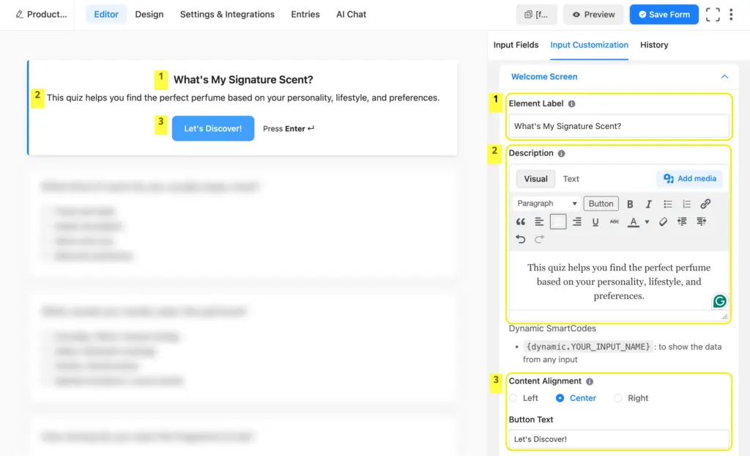Screen dimensions: 750x456
Task: Apply blockquote formatting
Action: pyautogui.click(x=521, y=222)
